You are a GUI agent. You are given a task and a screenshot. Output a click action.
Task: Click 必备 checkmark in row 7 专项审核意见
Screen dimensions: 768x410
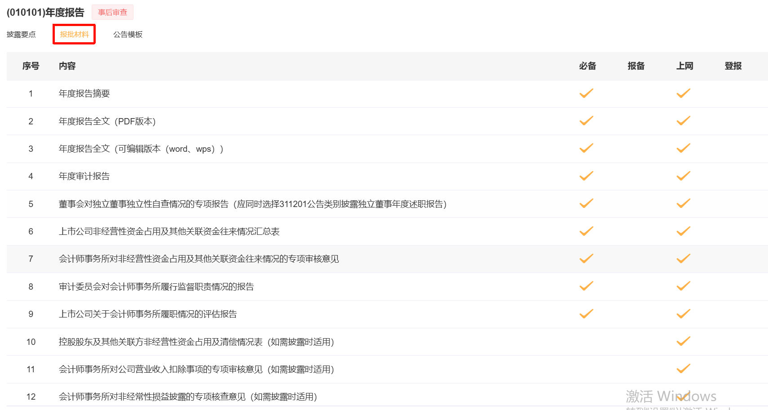tap(586, 259)
